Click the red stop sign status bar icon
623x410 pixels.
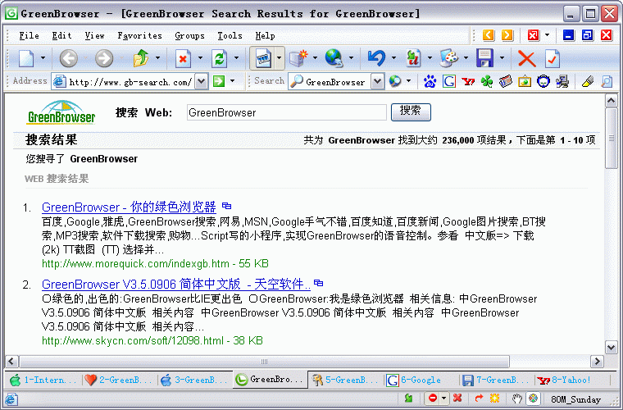point(433,398)
